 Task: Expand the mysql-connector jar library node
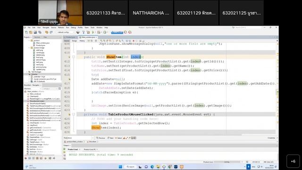[29, 79]
